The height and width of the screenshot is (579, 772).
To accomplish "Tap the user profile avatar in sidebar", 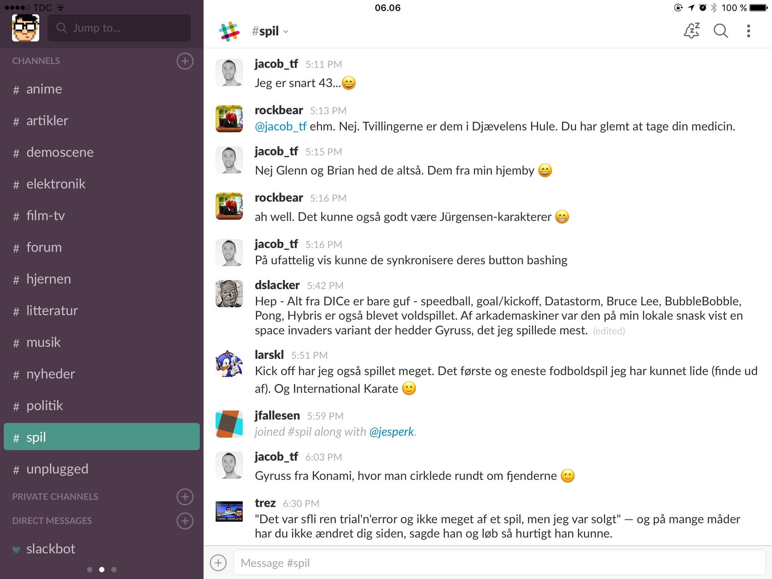I will pos(26,28).
